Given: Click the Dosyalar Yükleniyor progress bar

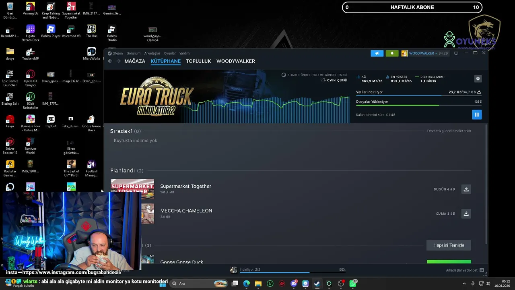Looking at the screenshot, I should tap(418, 105).
